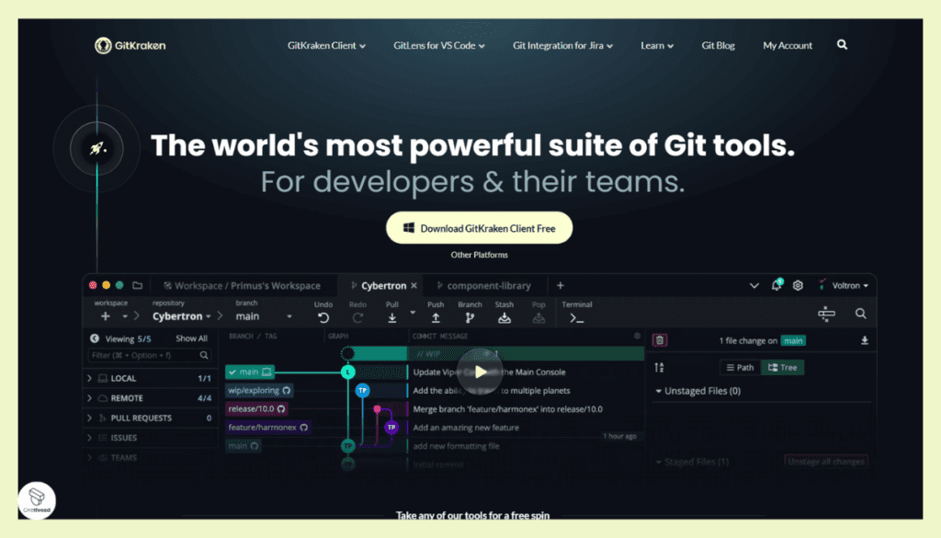
Task: Go to Git Blog
Action: click(x=718, y=46)
